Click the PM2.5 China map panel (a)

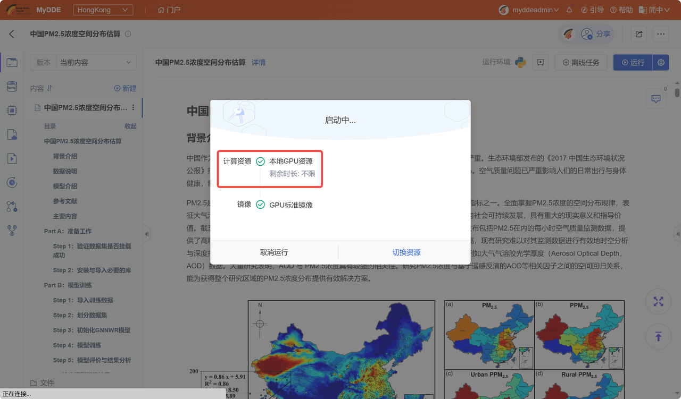[x=489, y=336]
